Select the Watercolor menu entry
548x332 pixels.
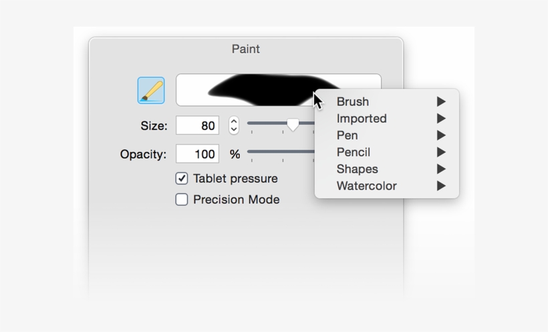[x=367, y=186]
